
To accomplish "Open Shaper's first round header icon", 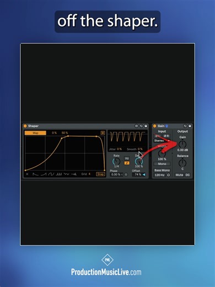I will [x=136, y=126].
